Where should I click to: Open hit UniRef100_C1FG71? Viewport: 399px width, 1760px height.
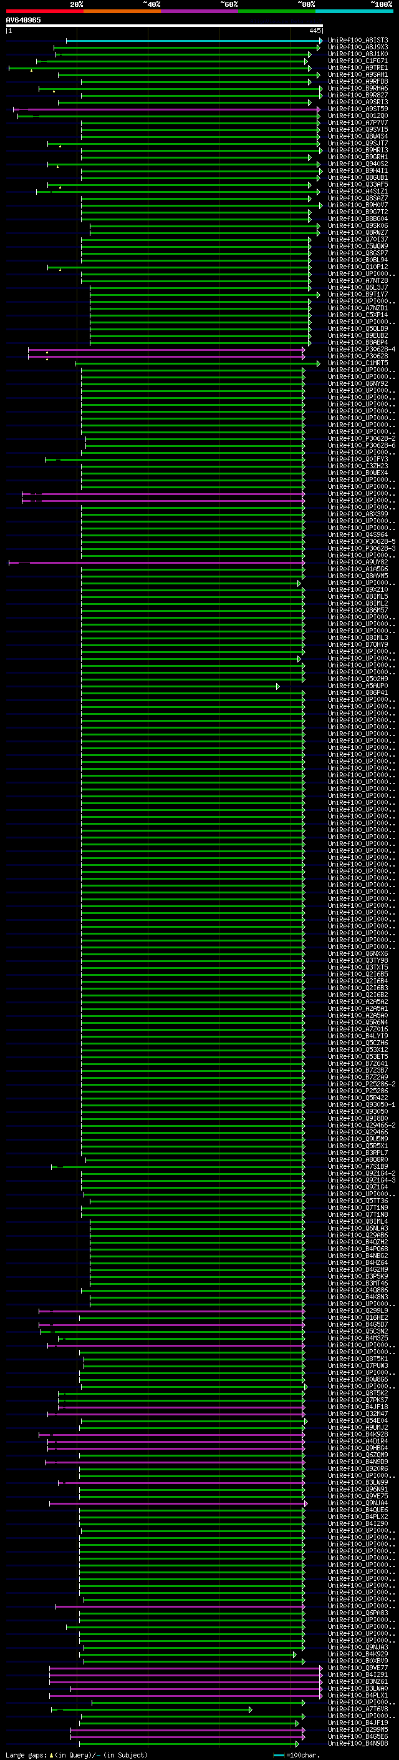tap(358, 61)
